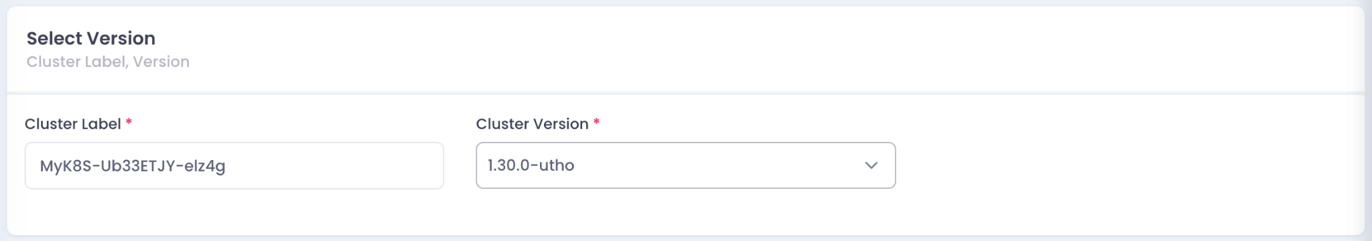Click blank area right of Cluster Version dropdown

(1125, 165)
